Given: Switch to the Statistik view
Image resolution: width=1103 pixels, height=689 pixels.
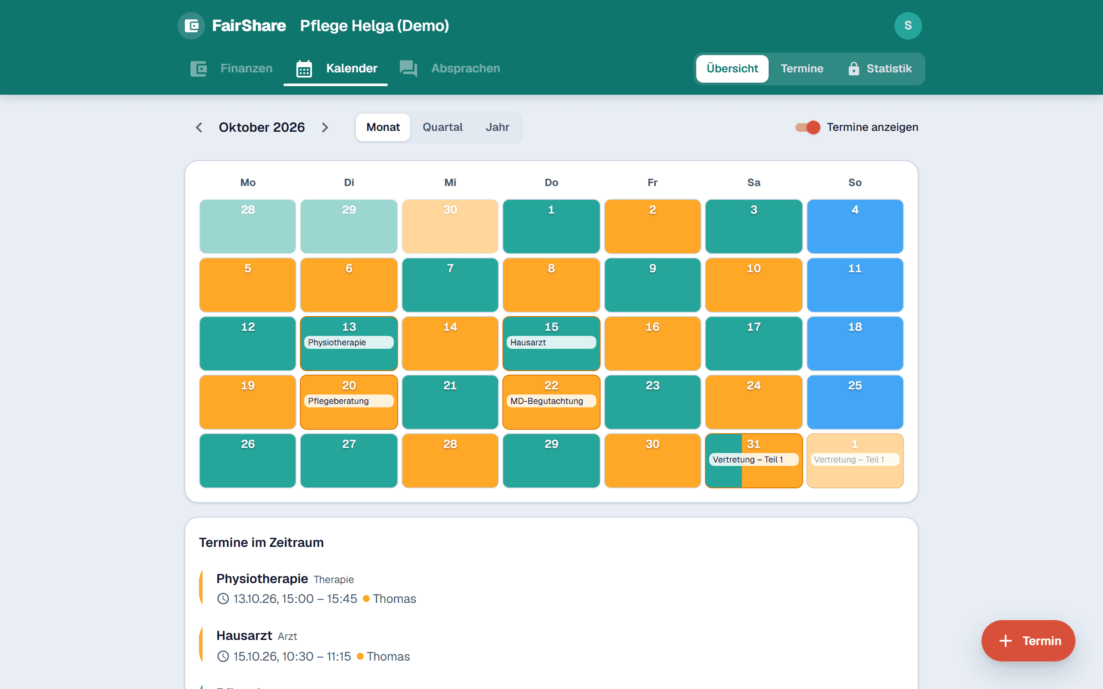Looking at the screenshot, I should click(x=880, y=69).
